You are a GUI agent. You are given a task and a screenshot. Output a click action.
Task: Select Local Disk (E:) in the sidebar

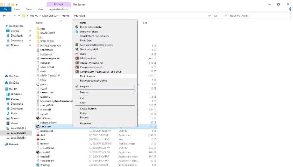[x=18, y=138]
